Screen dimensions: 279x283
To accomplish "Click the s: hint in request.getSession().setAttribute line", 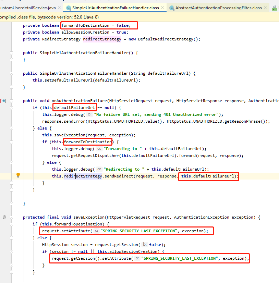I will (x=137, y=258).
